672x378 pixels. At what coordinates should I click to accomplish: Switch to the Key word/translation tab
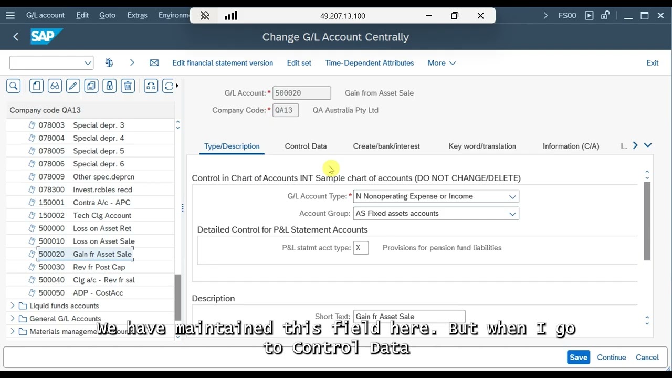point(482,146)
